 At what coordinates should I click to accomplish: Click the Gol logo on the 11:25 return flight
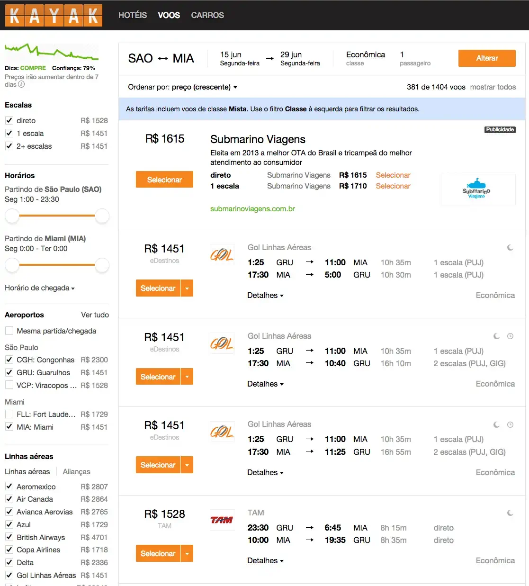(x=222, y=431)
